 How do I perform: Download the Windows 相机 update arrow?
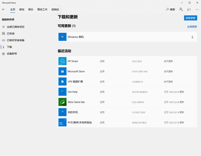[192, 37]
